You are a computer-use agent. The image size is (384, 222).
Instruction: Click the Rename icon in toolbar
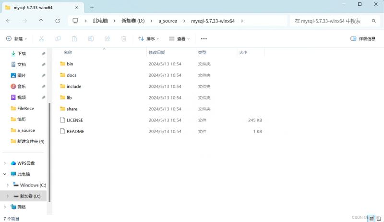[x=91, y=38]
